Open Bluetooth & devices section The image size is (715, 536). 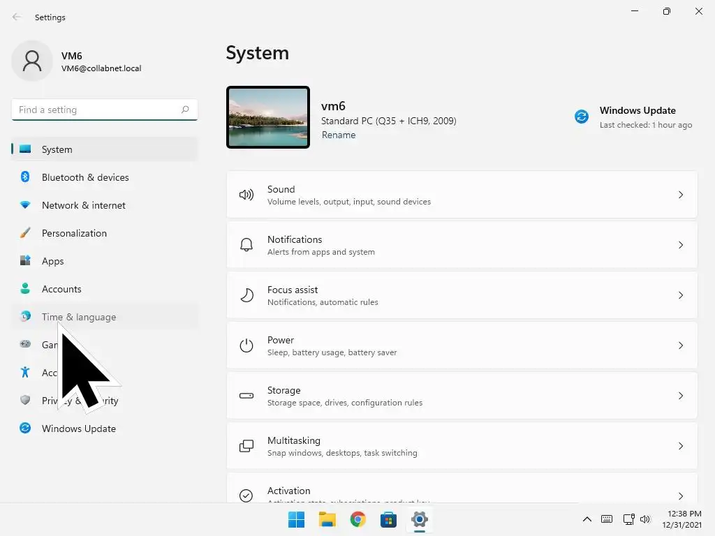(105, 177)
